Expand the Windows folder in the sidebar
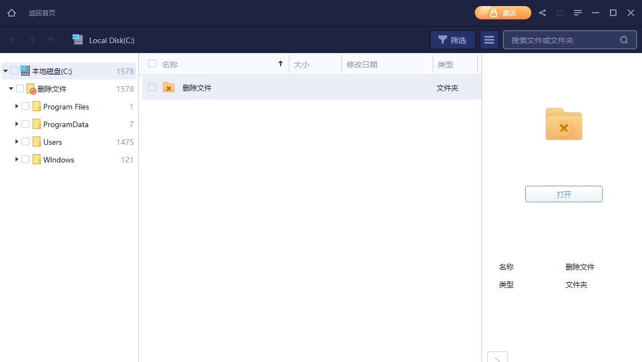Screen dimensions: 642x362 click(x=17, y=159)
